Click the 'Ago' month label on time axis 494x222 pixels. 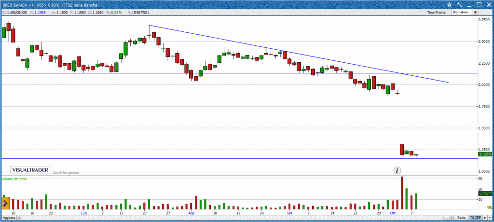(x=192, y=213)
